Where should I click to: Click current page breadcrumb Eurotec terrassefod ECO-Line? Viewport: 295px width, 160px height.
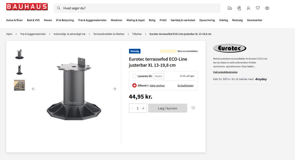[x=180, y=34]
